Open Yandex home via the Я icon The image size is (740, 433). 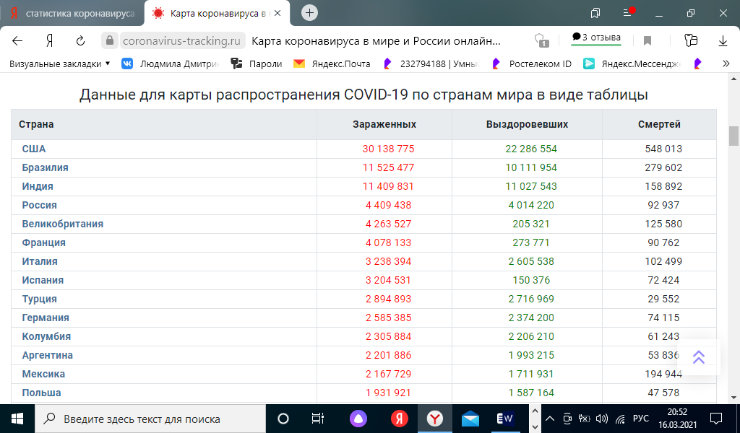[49, 40]
